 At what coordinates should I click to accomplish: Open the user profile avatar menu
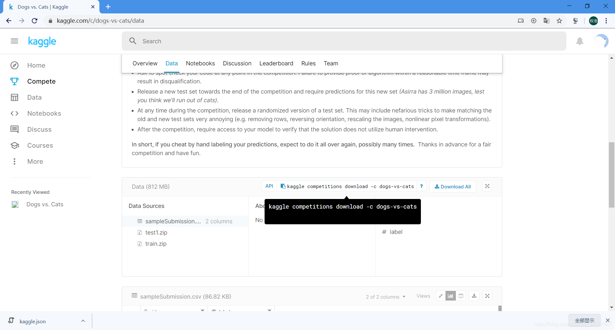tap(601, 41)
